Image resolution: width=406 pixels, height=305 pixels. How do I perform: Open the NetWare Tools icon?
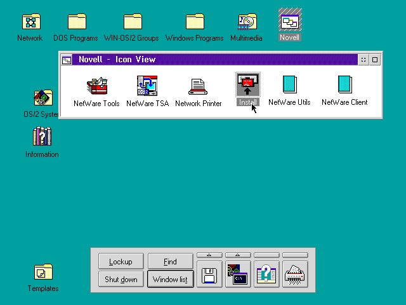[x=97, y=86]
